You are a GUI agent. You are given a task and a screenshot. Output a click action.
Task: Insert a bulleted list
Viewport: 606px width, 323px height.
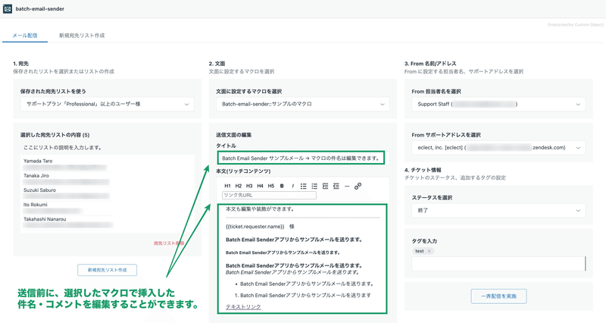pyautogui.click(x=304, y=186)
